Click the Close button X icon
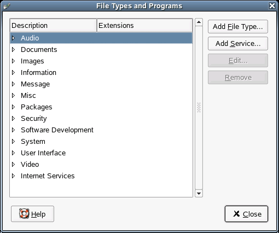The width and height of the screenshot is (279, 233). point(236,214)
